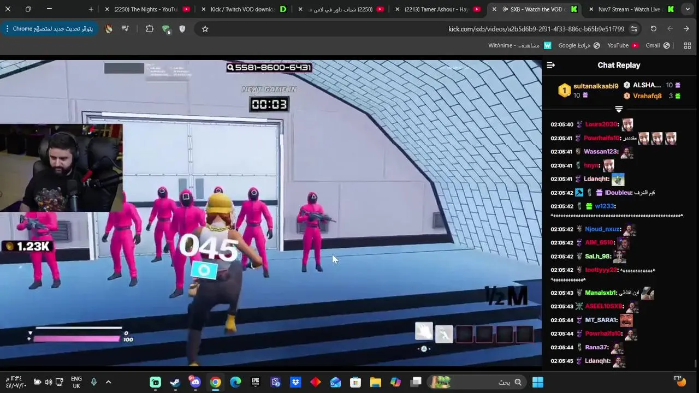Open Chrome menu via update available button
Image resolution: width=699 pixels, height=393 pixels.
coord(49,28)
